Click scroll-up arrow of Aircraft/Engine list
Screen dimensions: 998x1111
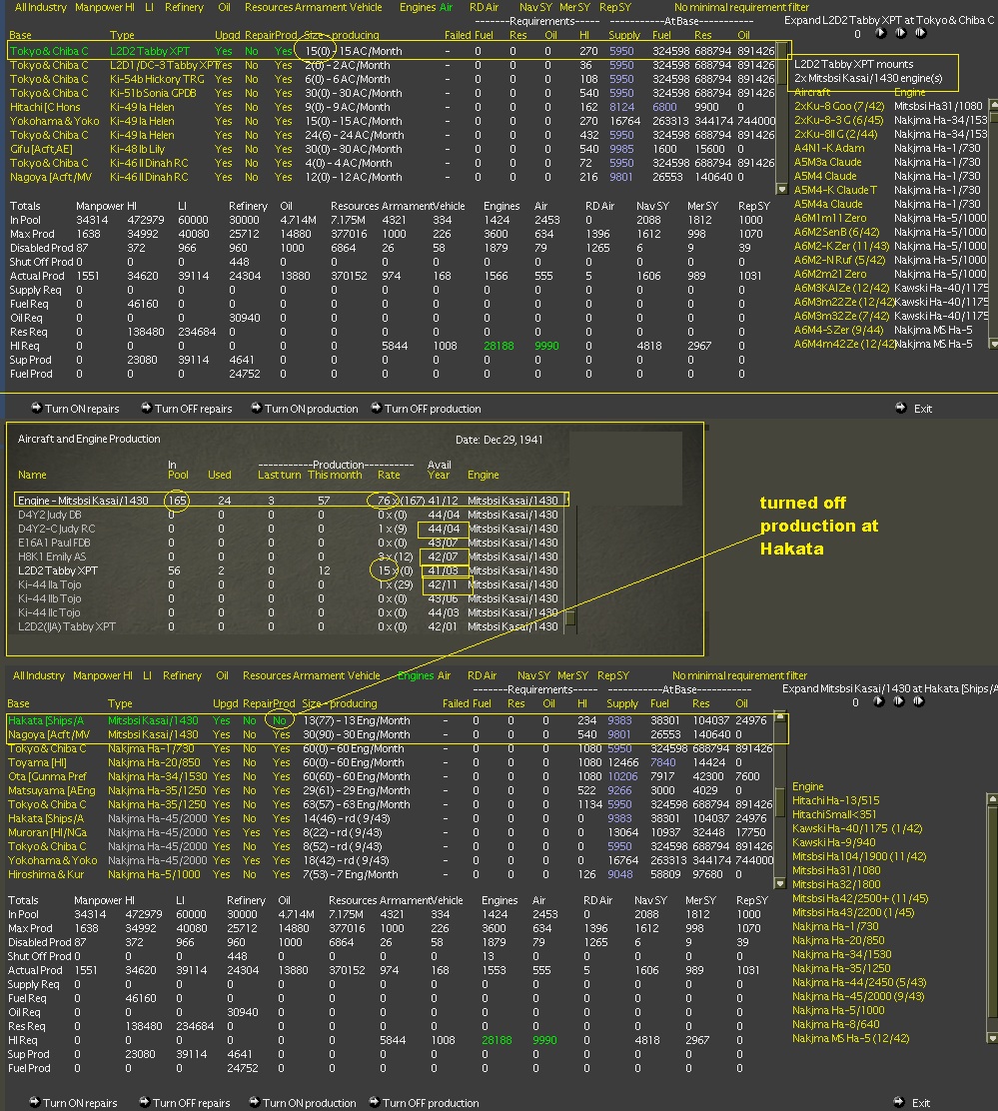click(993, 105)
